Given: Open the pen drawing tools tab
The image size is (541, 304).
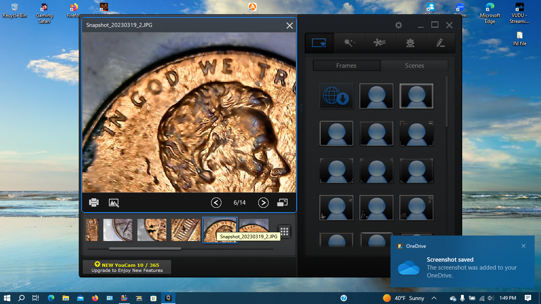Looking at the screenshot, I should tap(440, 43).
